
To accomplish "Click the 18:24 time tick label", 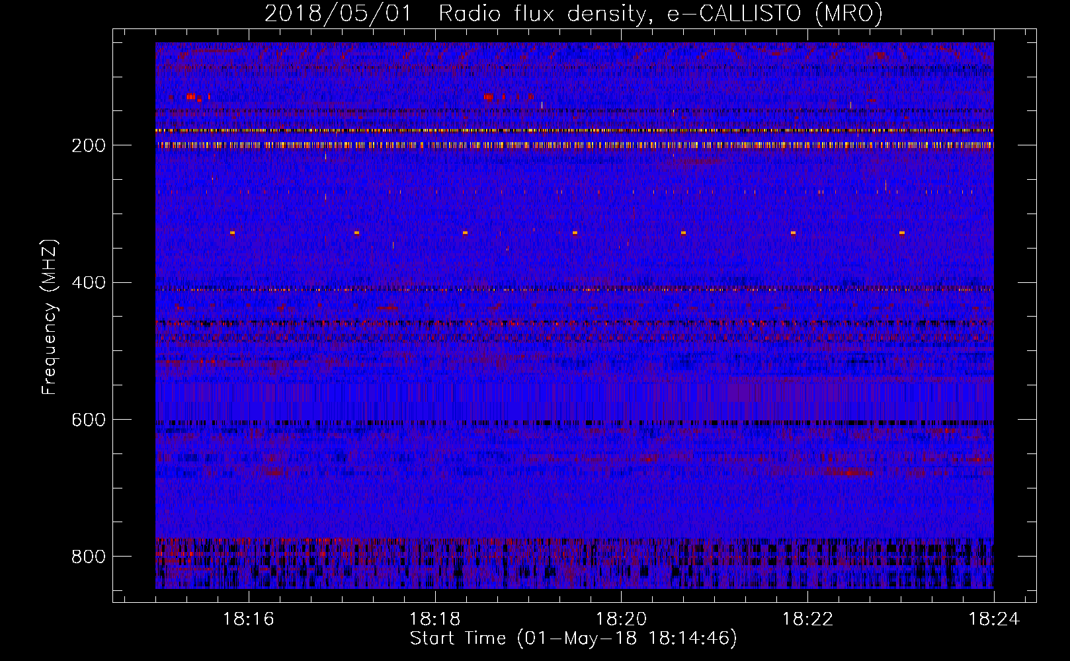I will coord(995,619).
